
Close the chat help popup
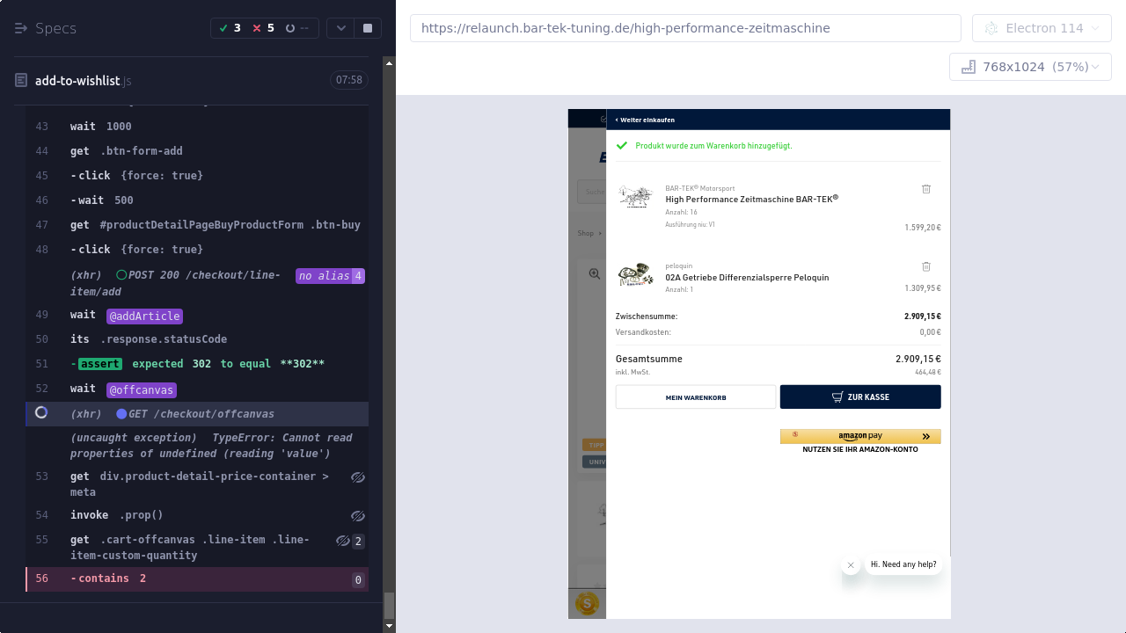pos(850,565)
